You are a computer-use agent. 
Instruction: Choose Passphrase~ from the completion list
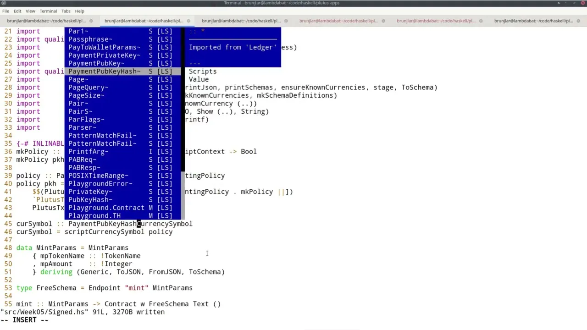[90, 39]
